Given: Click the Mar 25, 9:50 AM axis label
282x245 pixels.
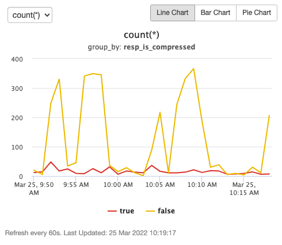Looking at the screenshot, I should click(x=34, y=189).
